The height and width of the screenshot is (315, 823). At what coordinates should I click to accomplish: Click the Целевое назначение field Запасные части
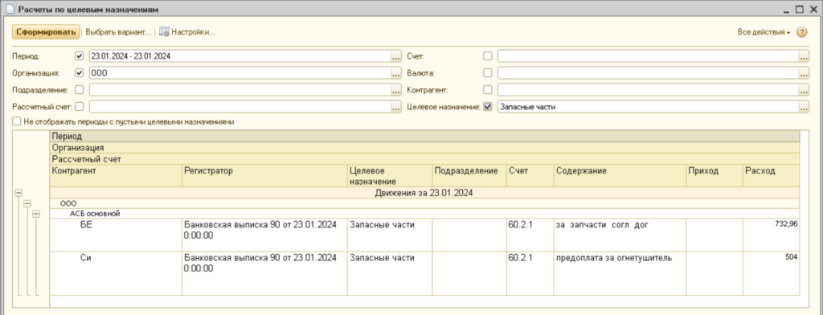point(648,107)
